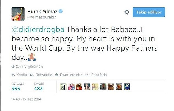The width and height of the screenshot is (174, 111).
Task: Click the reply arrow icon next to Yanıtla
Action: (13, 75)
